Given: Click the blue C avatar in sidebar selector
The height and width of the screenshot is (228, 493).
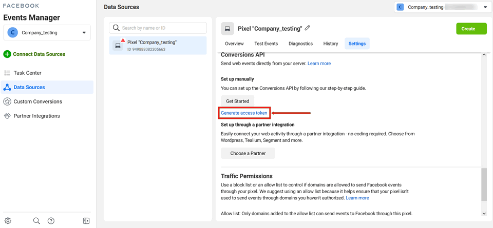Looking at the screenshot, I should (12, 33).
